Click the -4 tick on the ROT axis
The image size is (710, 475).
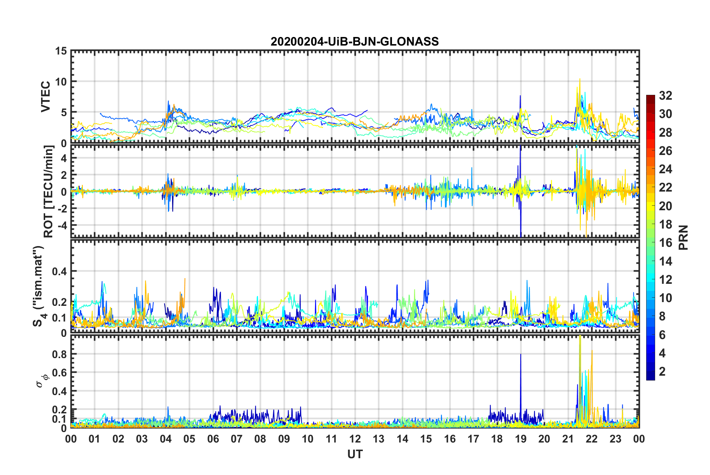[62, 226]
